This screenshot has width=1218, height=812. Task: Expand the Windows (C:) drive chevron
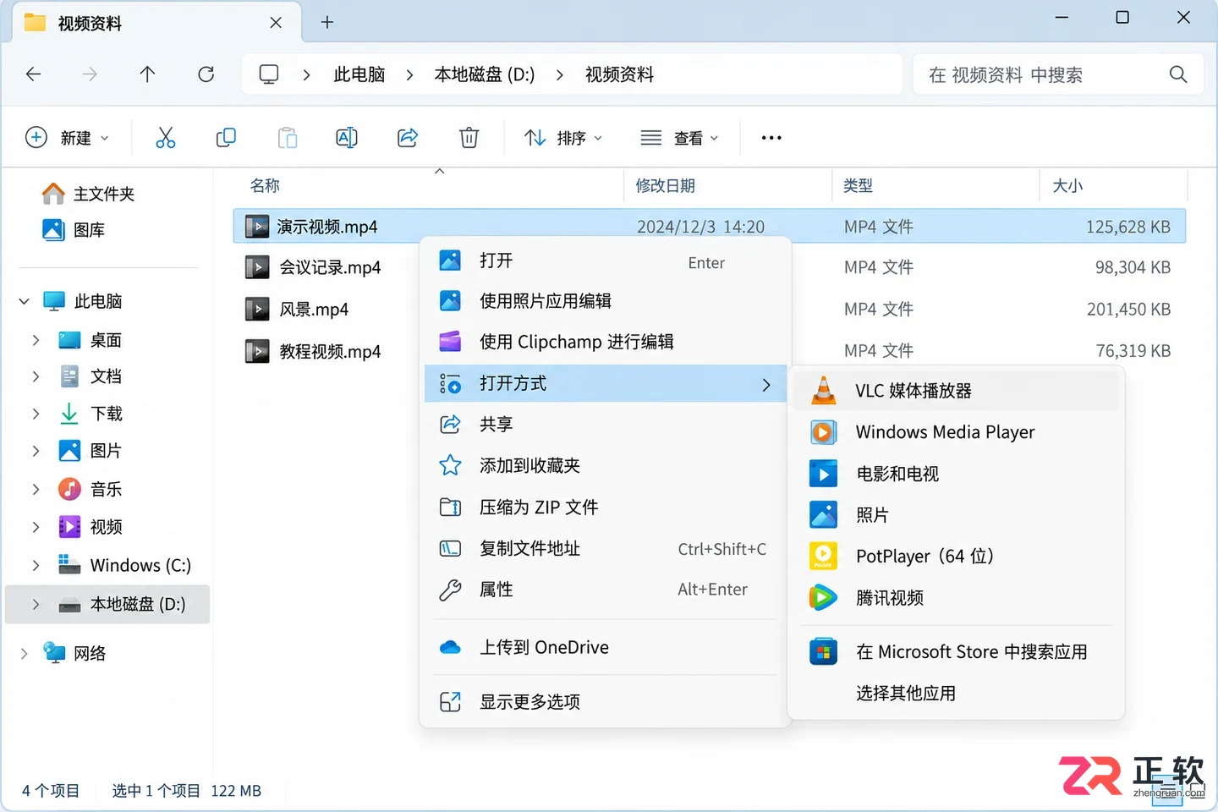[36, 565]
